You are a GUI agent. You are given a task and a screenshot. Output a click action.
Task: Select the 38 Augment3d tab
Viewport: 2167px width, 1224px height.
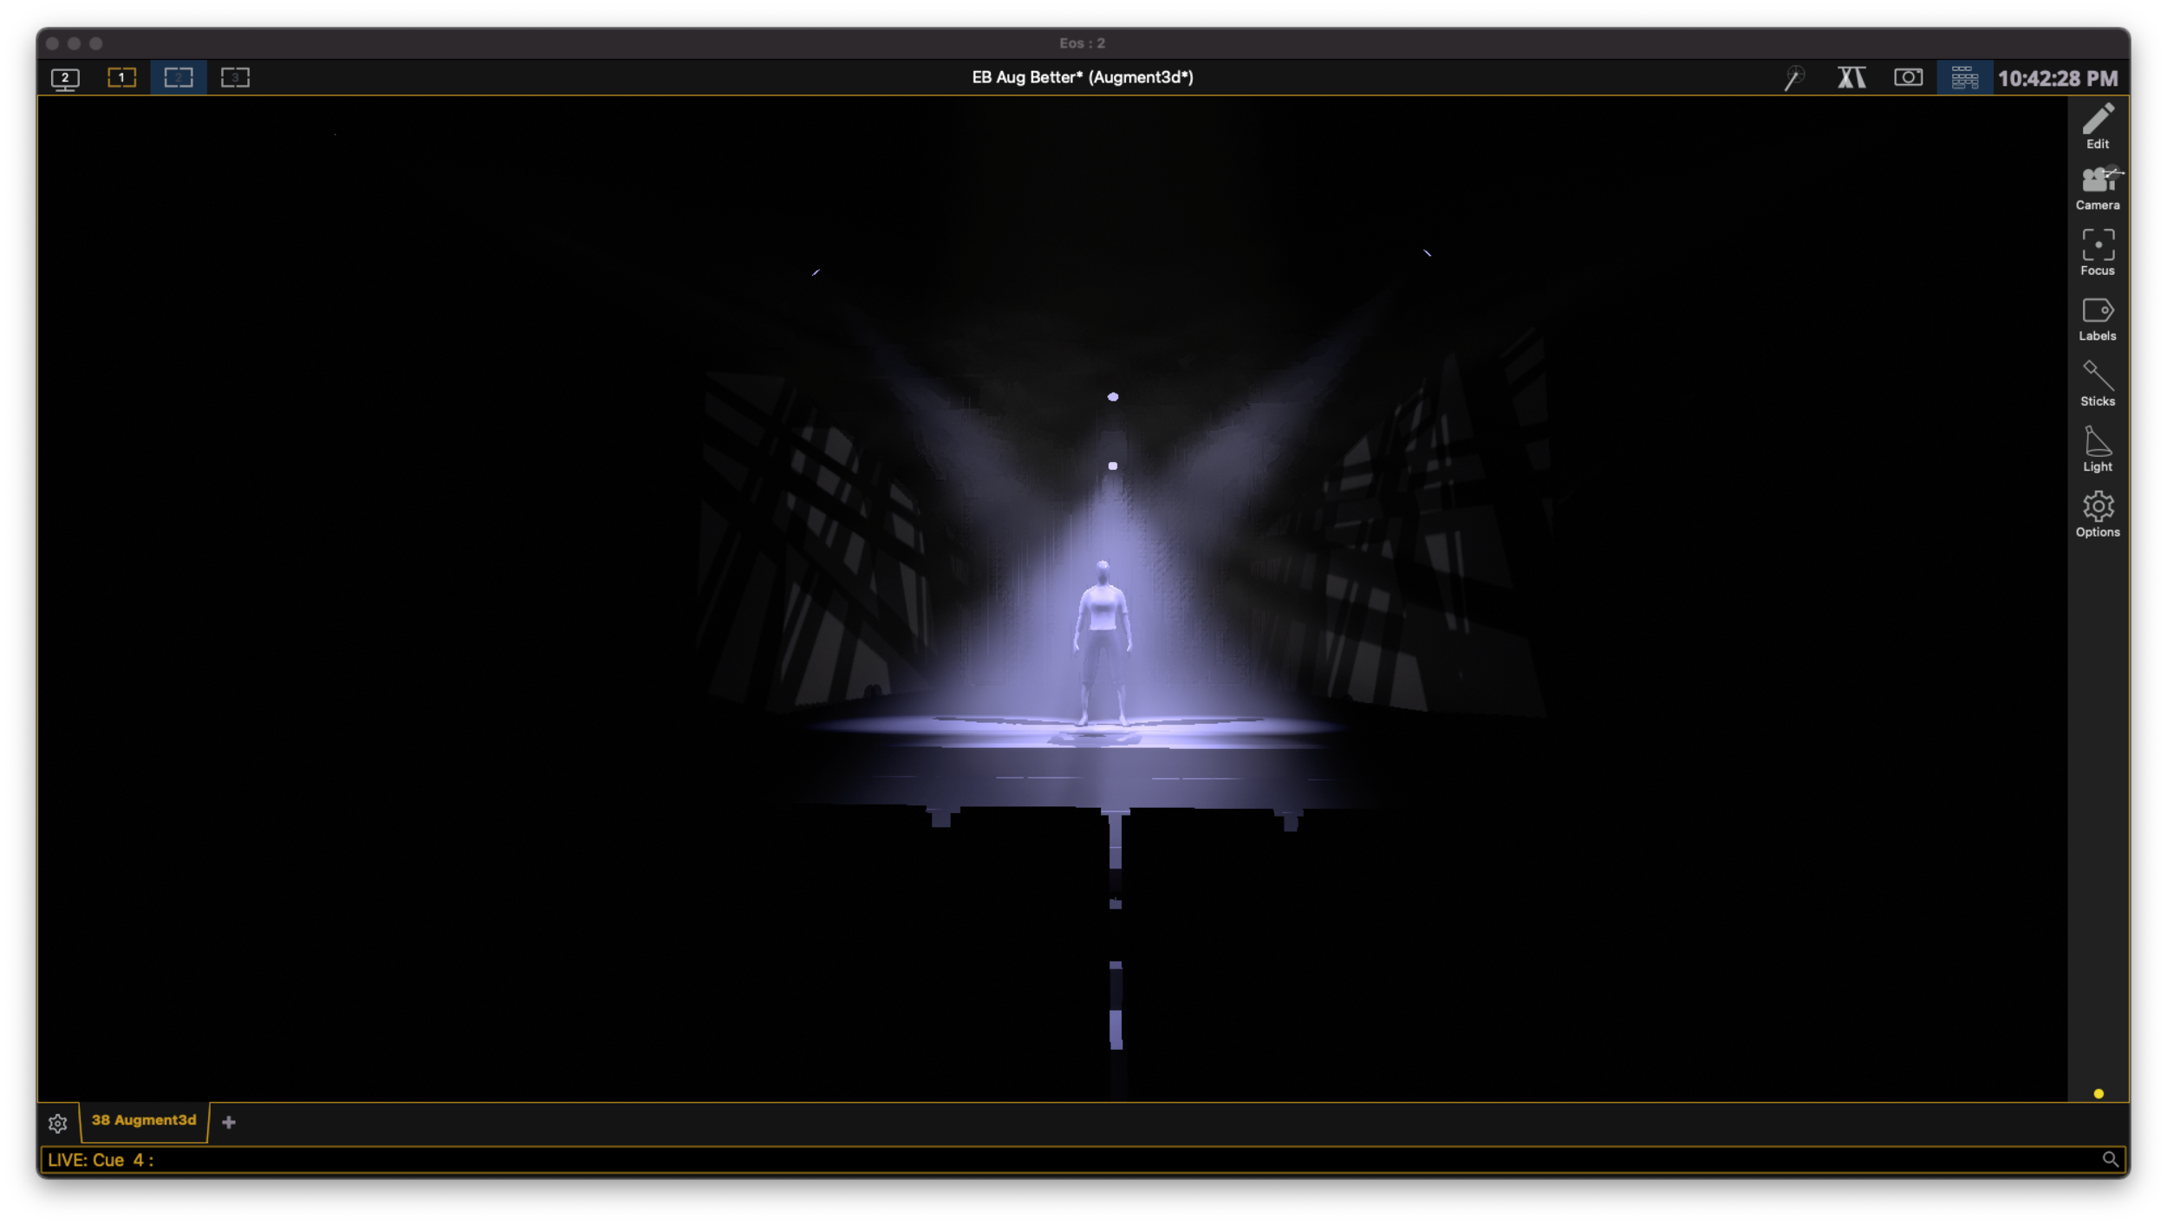pyautogui.click(x=144, y=1121)
